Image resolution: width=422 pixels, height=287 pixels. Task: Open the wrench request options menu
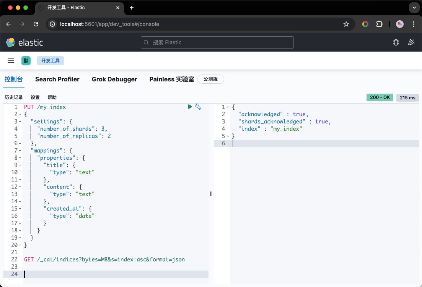198,107
